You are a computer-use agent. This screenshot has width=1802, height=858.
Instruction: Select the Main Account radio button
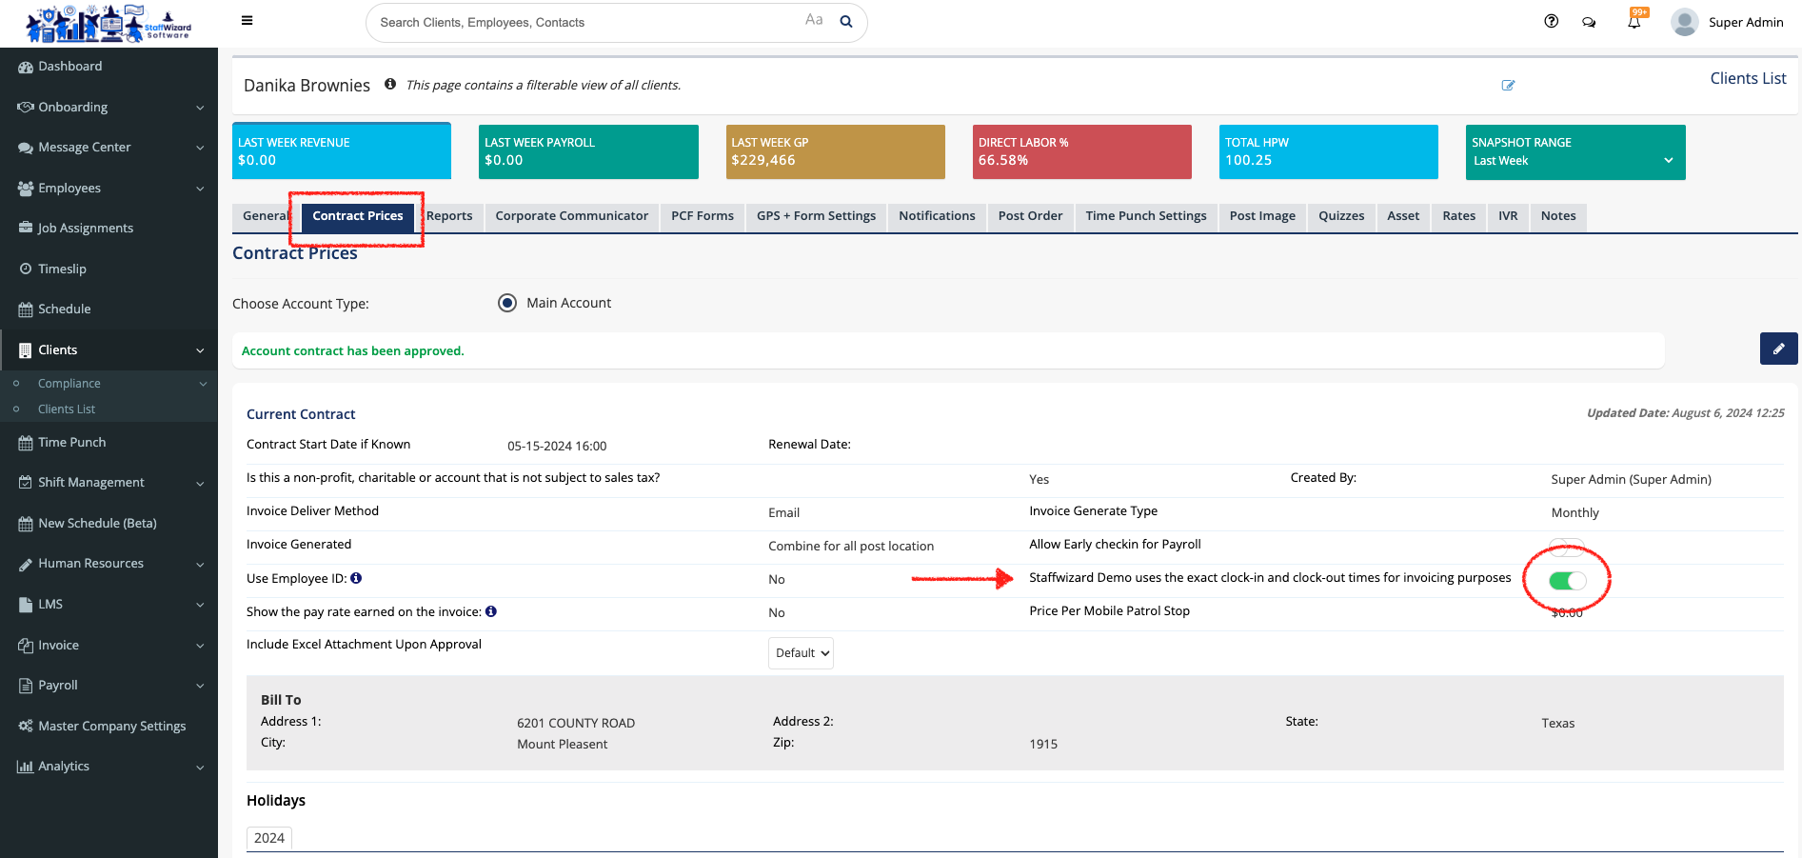point(507,303)
